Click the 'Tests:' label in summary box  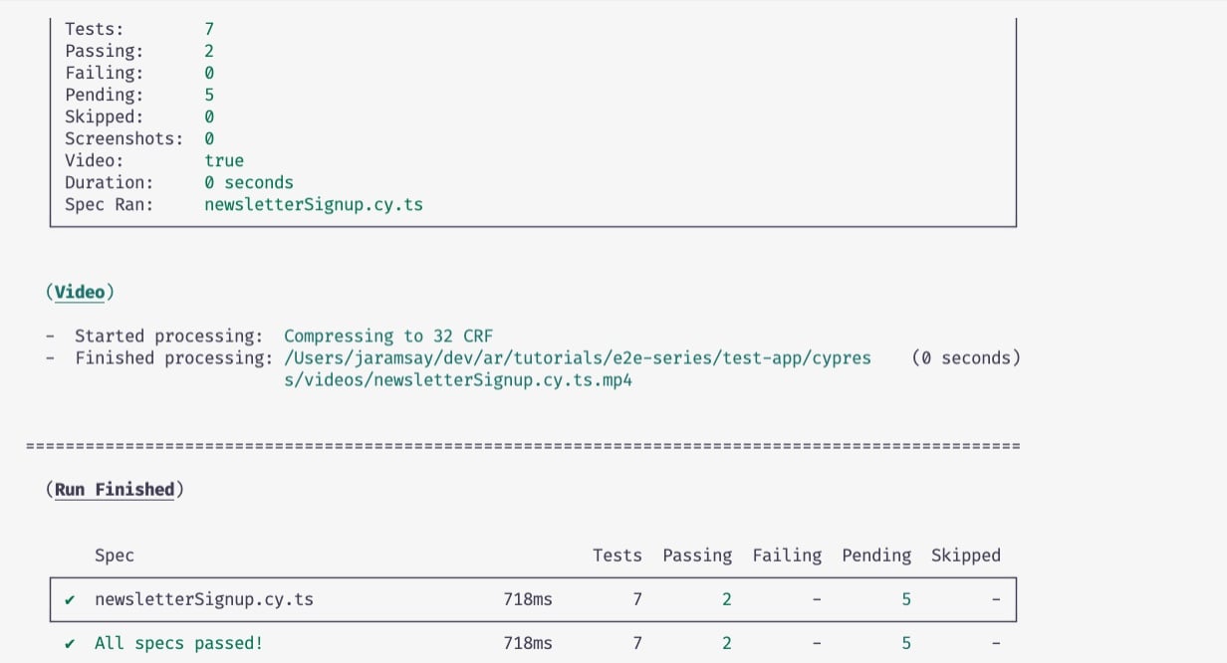[x=95, y=29]
